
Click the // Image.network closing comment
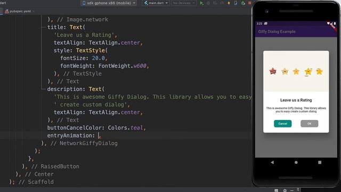pyautogui.click(x=83, y=20)
